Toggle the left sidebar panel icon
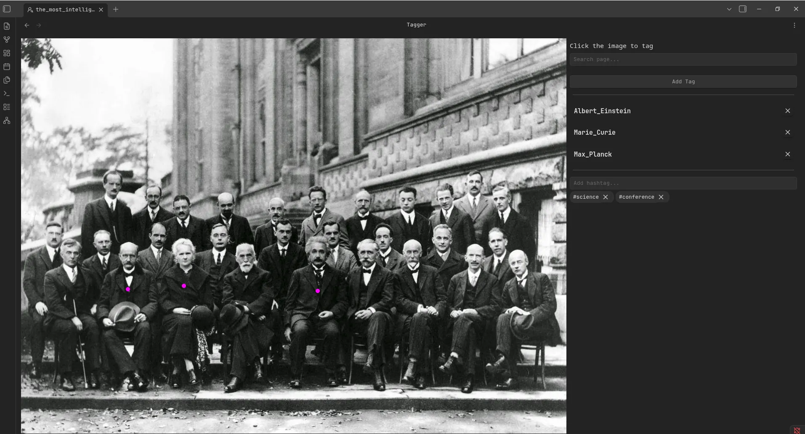Image resolution: width=805 pixels, height=434 pixels. 7,9
